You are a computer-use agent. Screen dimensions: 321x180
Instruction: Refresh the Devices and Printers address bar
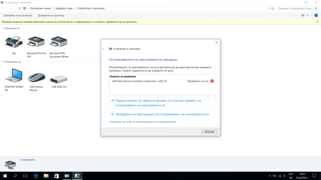273,8
